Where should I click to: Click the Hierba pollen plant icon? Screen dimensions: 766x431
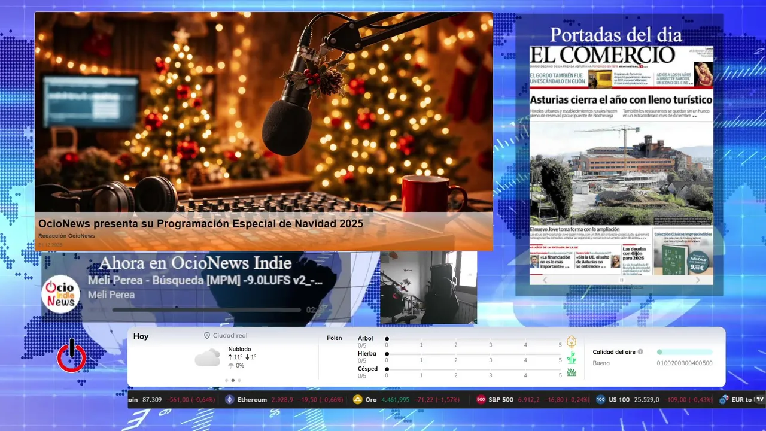click(x=572, y=357)
